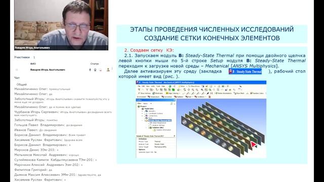The image size is (324, 182).
Task: Expand the Coordinate Systems node
Action: pyautogui.click(x=142, y=113)
